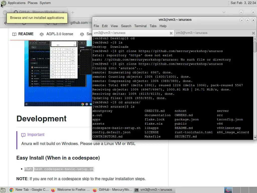257x193 pixels.
Task: Open the Applications menu in top panel
Action: click(x=17, y=3)
